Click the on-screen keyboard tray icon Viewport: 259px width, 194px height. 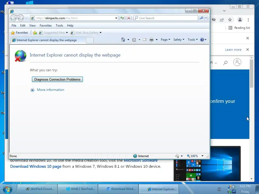pos(219,189)
